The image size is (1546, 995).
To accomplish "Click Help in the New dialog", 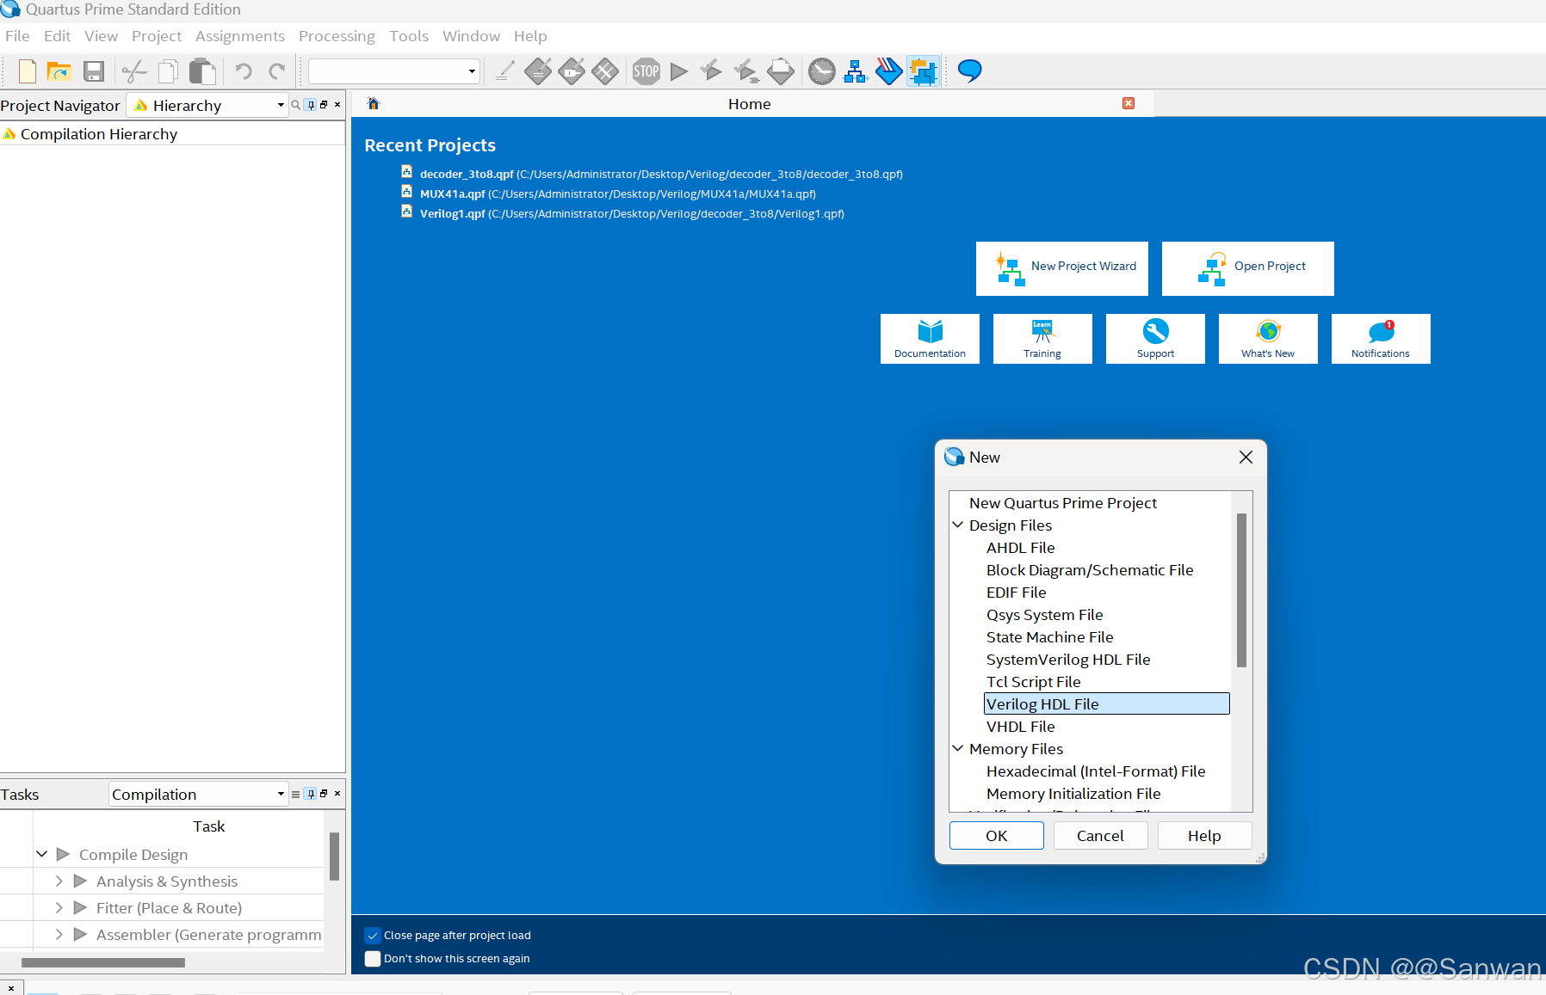I will pyautogui.click(x=1204, y=835).
